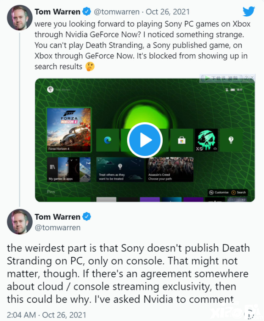Click the Microsoft Edge tile in the dashboard
The width and height of the screenshot is (264, 321).
[x=108, y=140]
